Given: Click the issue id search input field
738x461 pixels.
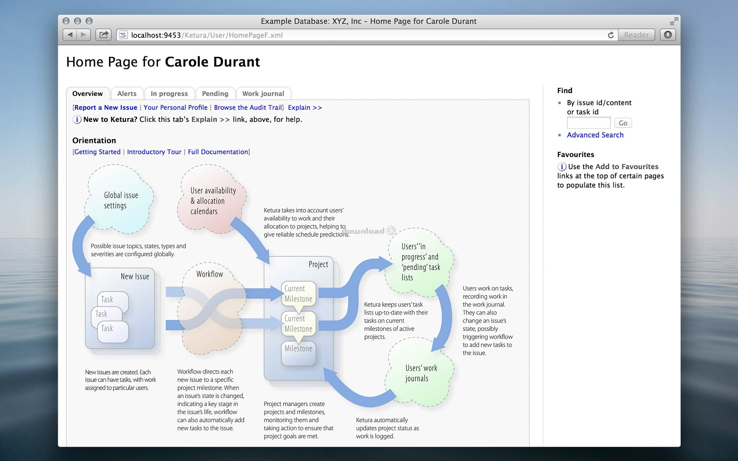Looking at the screenshot, I should pyautogui.click(x=588, y=123).
